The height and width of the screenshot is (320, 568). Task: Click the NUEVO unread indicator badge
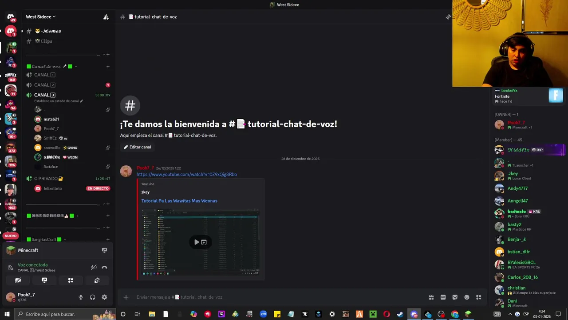tap(11, 236)
